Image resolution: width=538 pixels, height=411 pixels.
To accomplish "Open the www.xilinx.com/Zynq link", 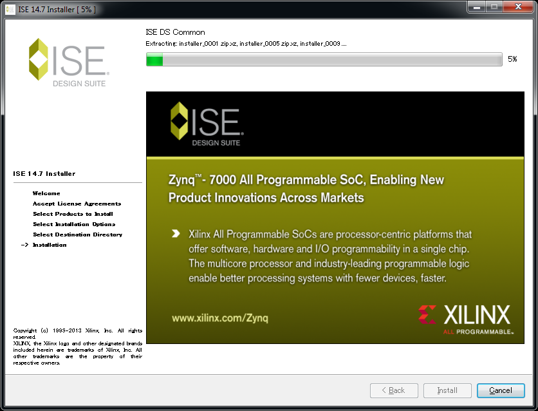I will pos(220,318).
